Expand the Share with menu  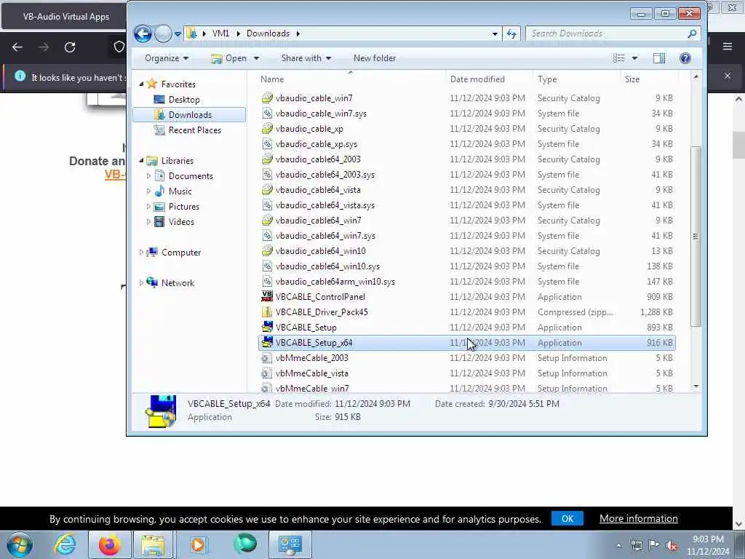tap(306, 58)
